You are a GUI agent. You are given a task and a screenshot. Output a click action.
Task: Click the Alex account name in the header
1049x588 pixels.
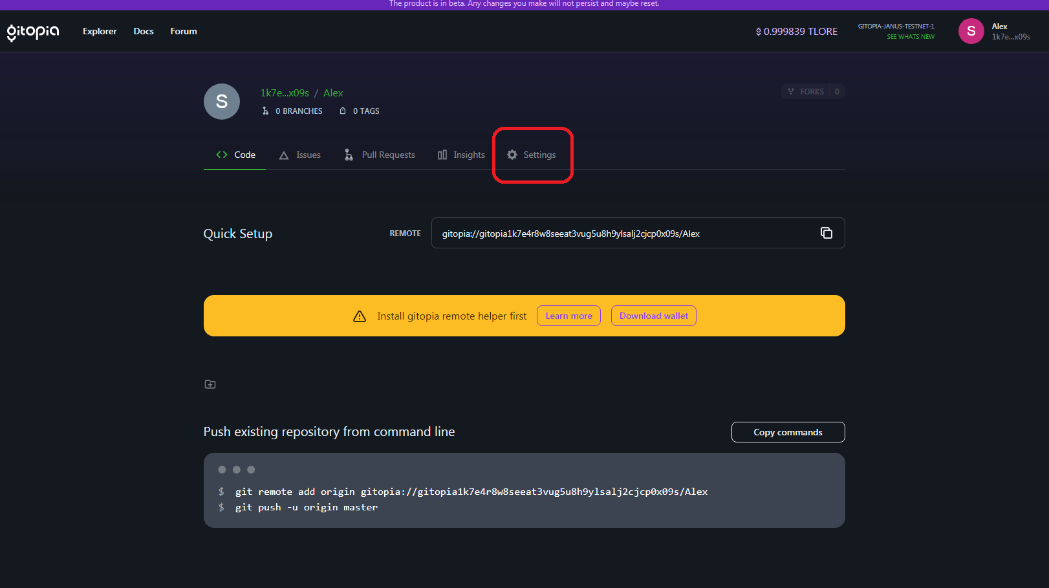pos(1000,27)
